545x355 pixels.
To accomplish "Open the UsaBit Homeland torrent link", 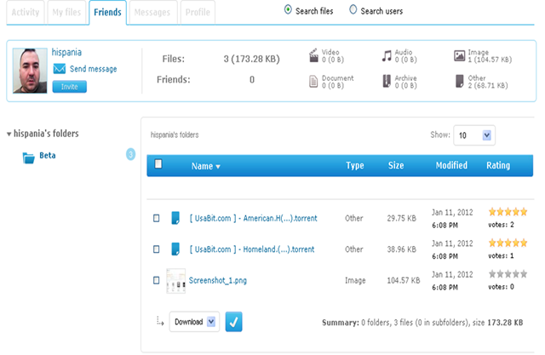I will 252,249.
